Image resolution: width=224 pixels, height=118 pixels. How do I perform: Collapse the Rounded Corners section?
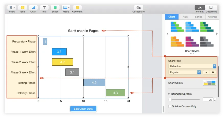click(169, 94)
